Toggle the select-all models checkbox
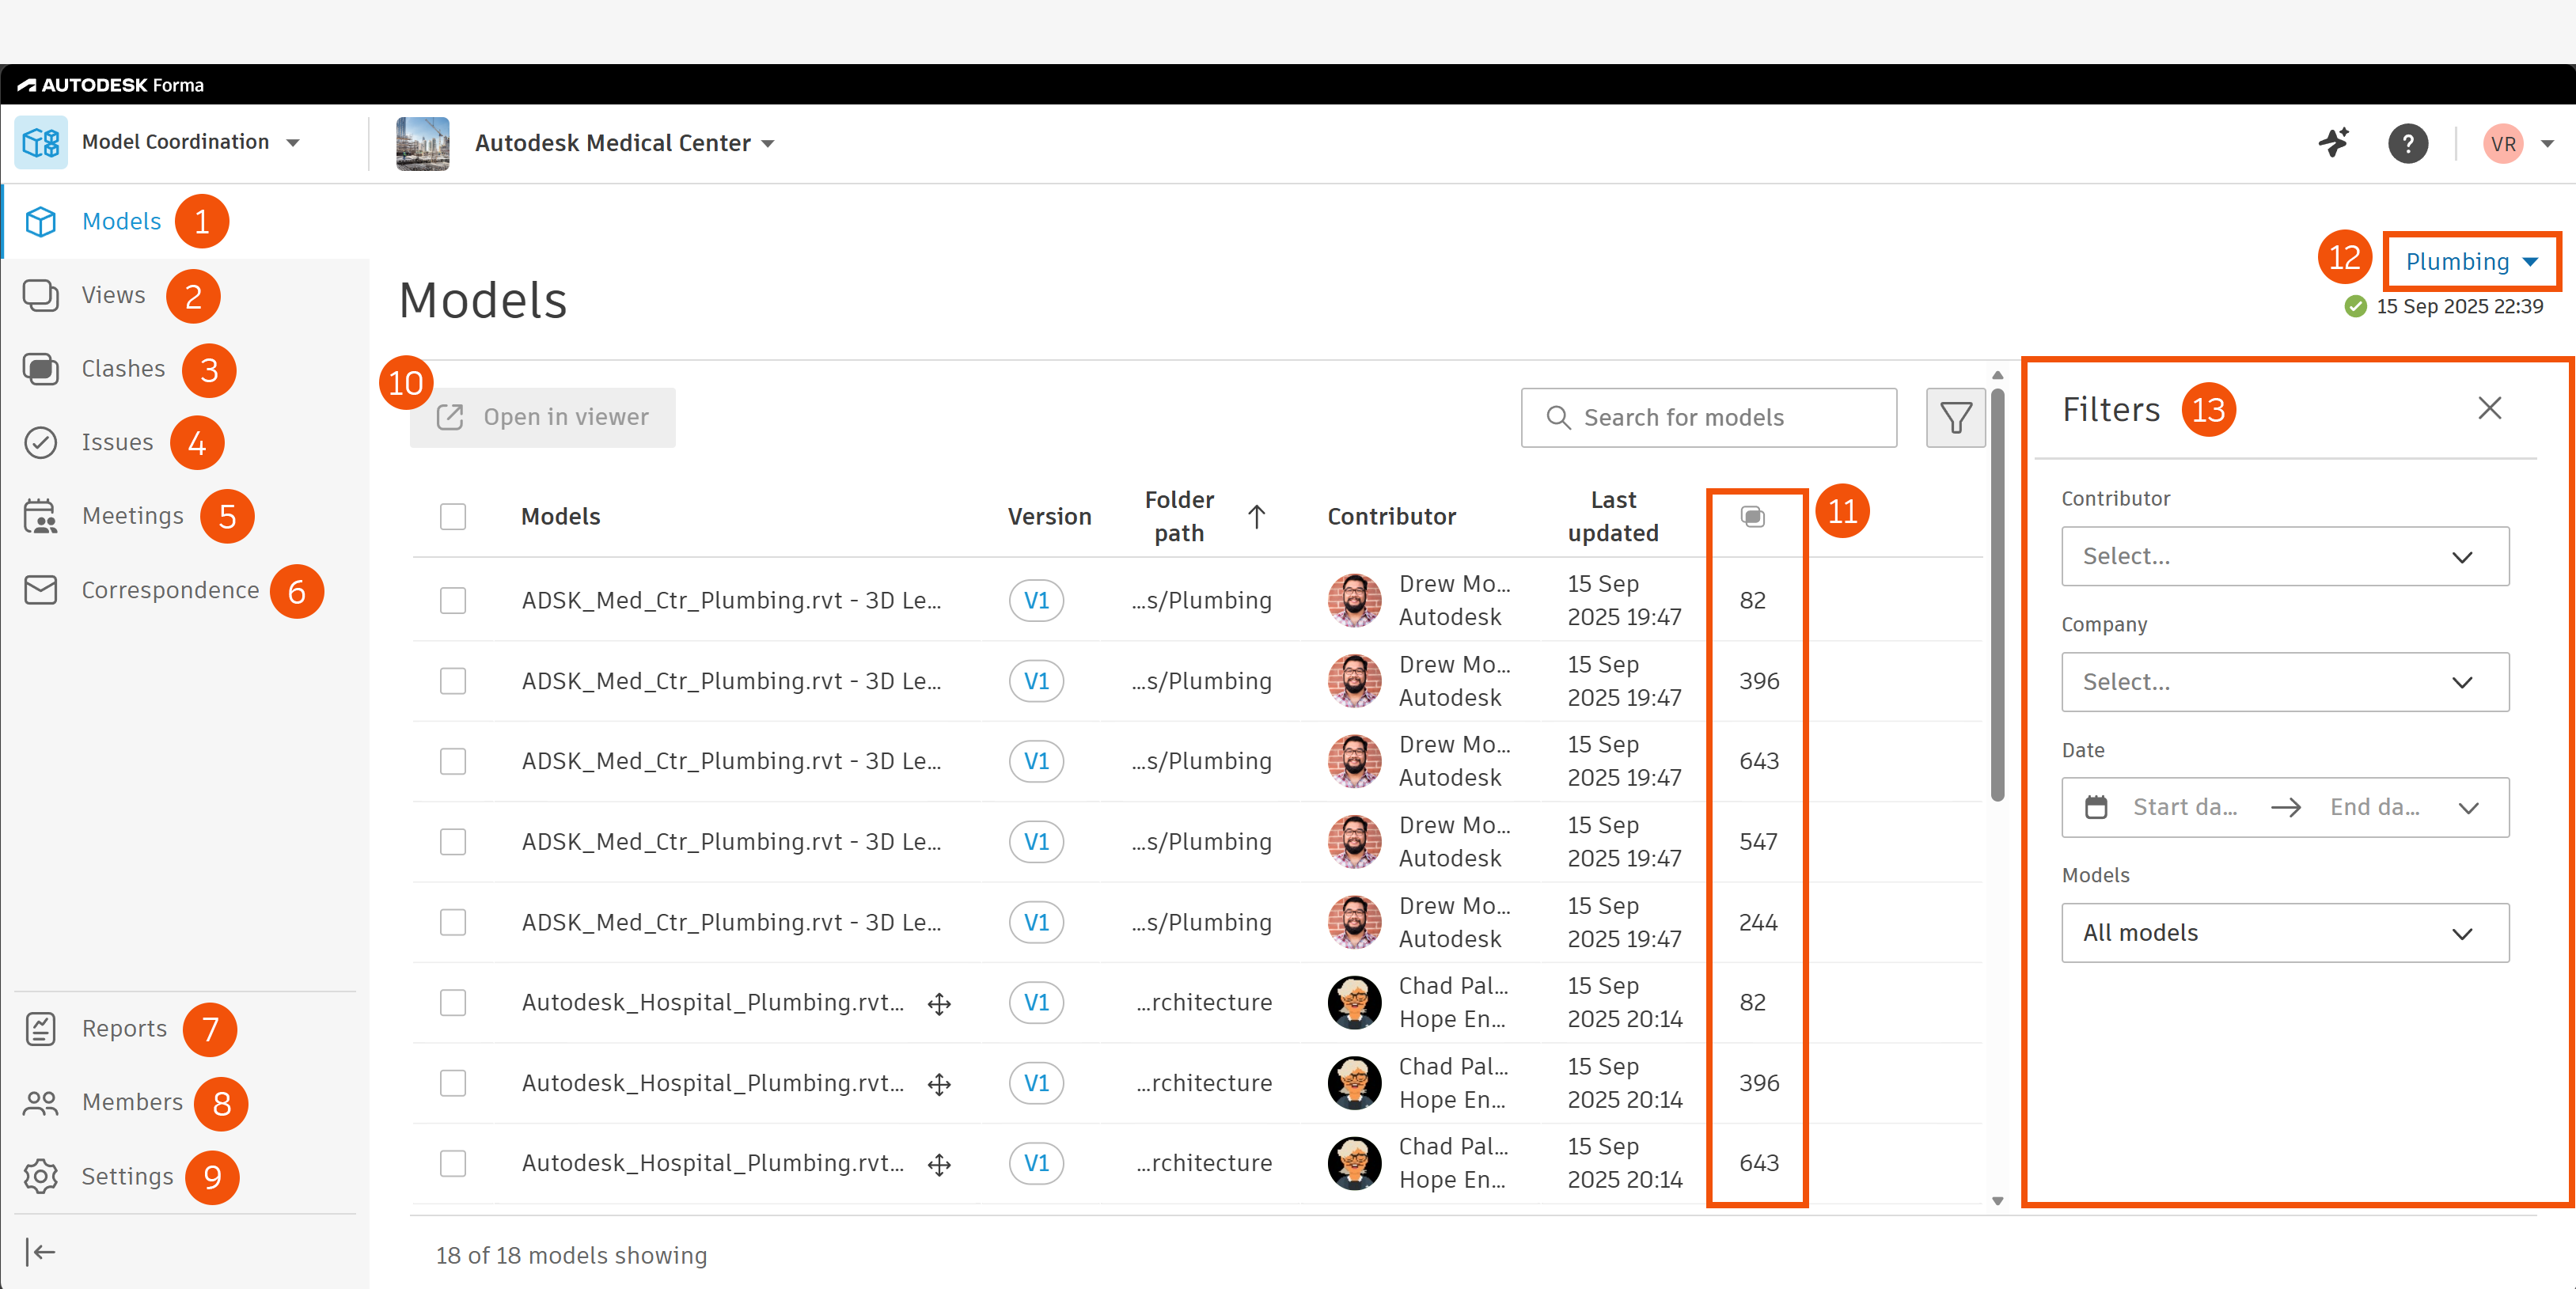The width and height of the screenshot is (2576, 1289). coord(453,516)
